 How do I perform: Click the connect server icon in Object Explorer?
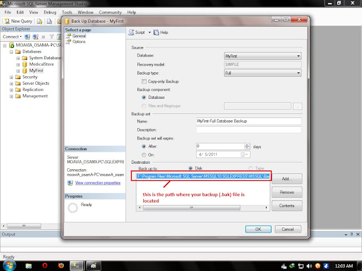tap(27, 37)
